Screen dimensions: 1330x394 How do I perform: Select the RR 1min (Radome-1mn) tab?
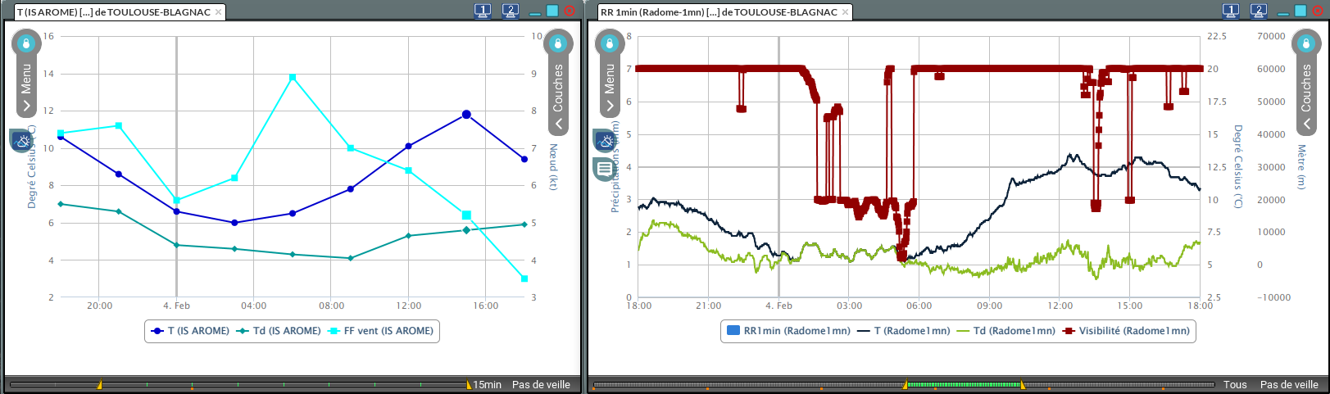(x=718, y=12)
